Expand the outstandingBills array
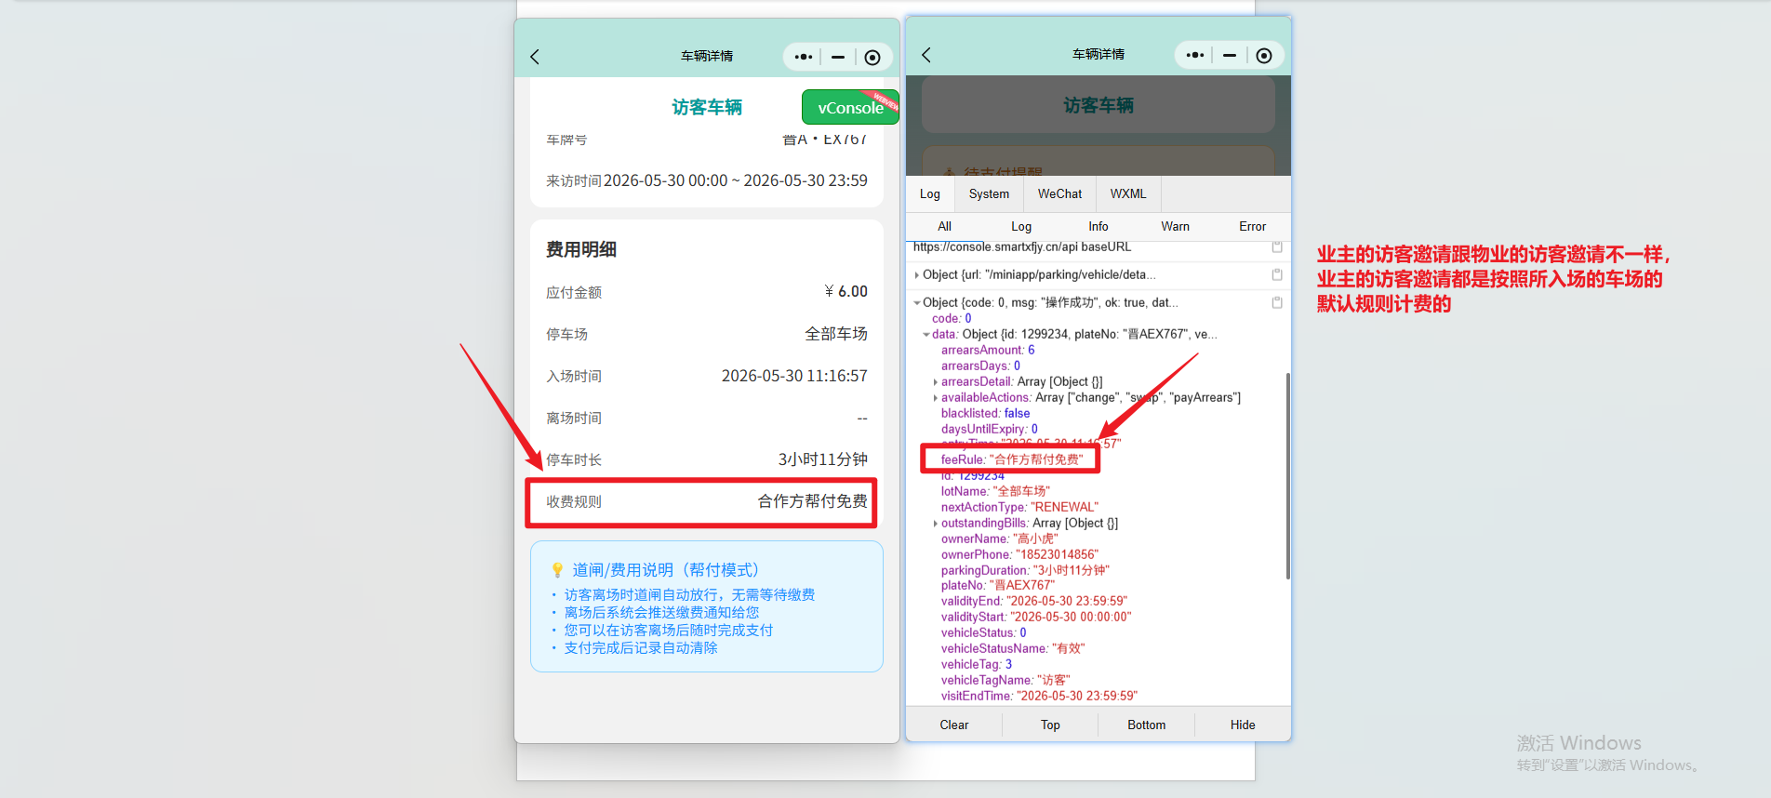1771x798 pixels. coord(936,524)
